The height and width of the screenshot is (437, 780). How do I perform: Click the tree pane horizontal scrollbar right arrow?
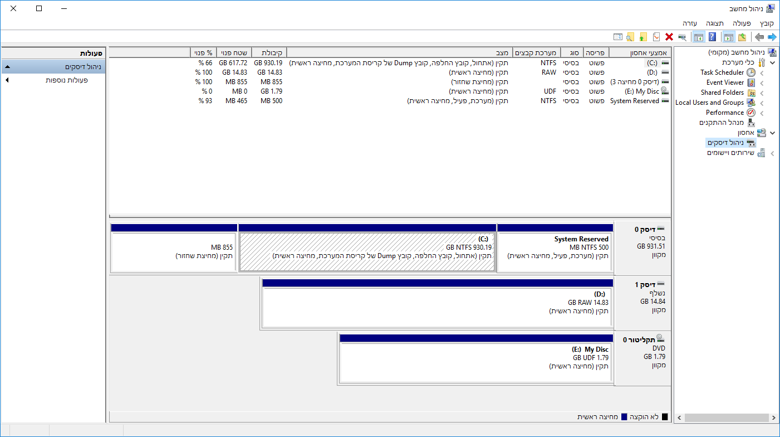tap(773, 417)
